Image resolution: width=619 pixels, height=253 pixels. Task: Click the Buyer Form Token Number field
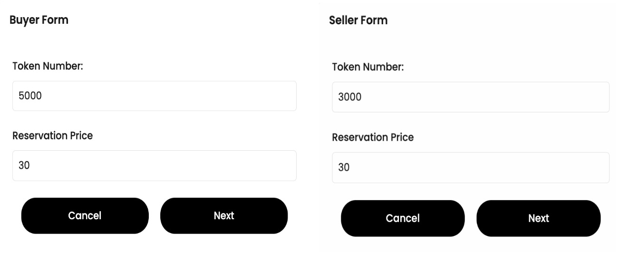(x=154, y=96)
